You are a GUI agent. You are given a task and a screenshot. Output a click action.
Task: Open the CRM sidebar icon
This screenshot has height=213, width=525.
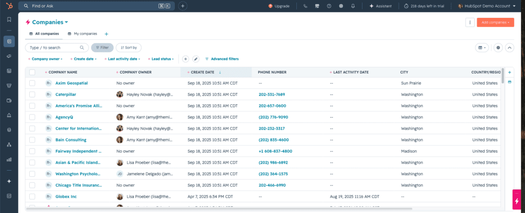click(9, 41)
